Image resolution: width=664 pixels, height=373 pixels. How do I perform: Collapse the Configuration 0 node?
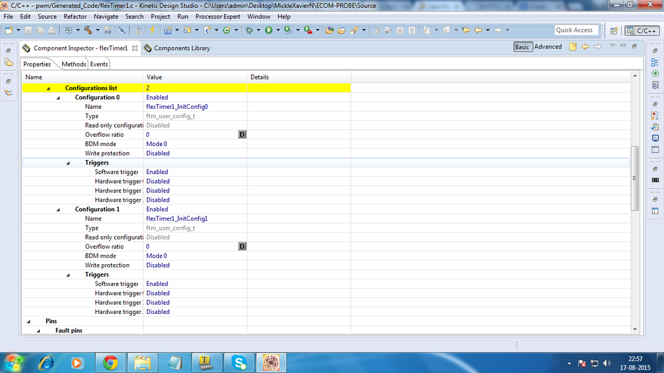tap(58, 98)
